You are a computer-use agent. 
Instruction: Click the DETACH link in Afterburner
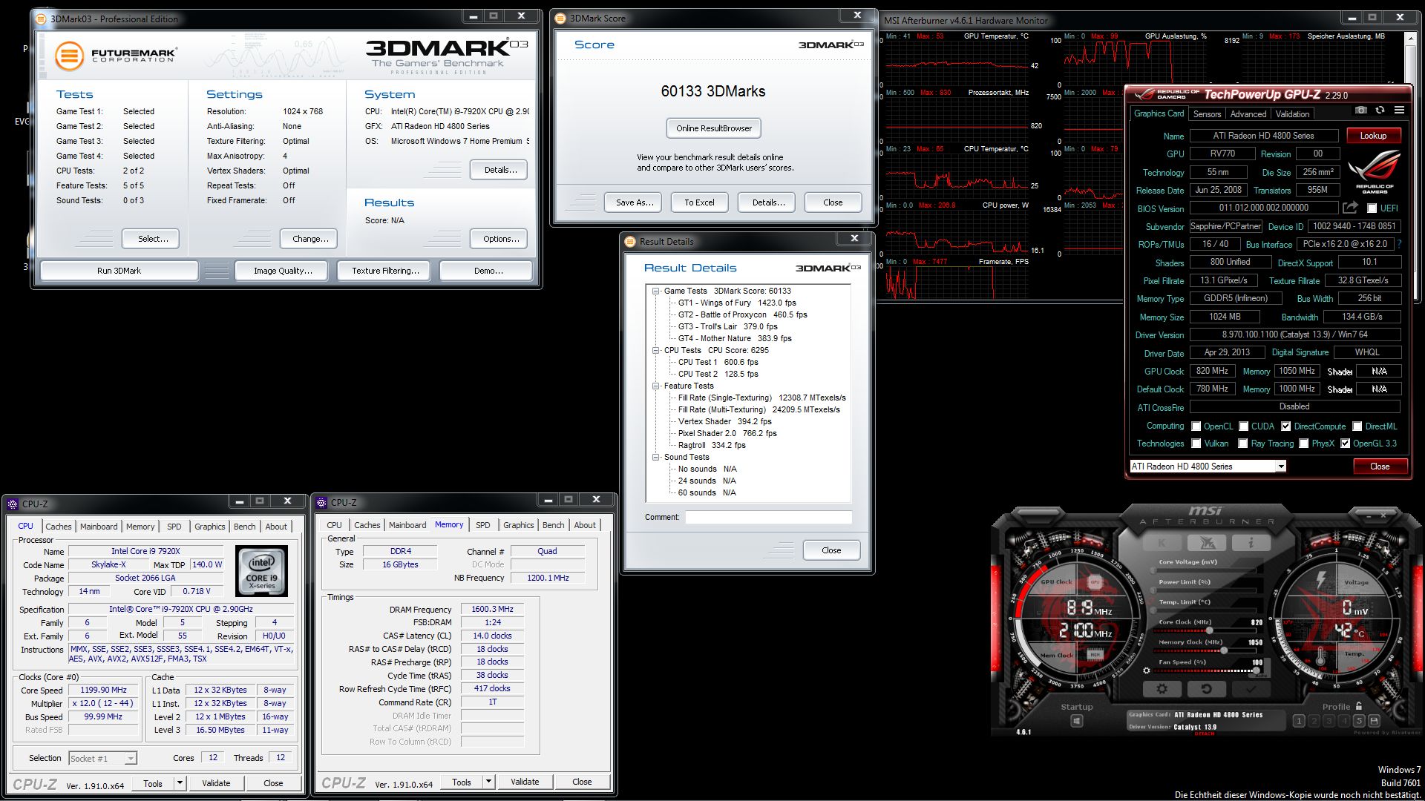1205,734
